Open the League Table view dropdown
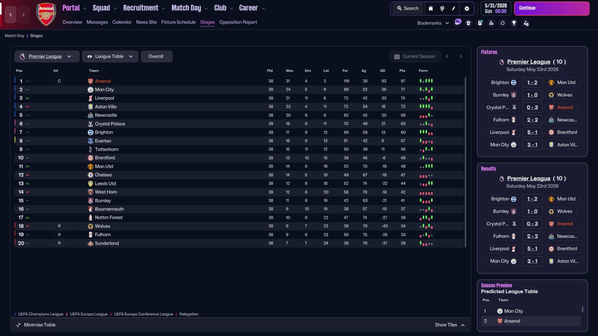This screenshot has height=336, width=598. (110, 56)
